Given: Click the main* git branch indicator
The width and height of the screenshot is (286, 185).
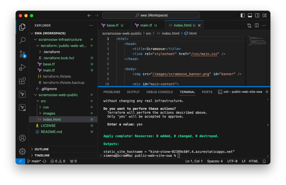Looking at the screenshot, I should coord(34,161).
